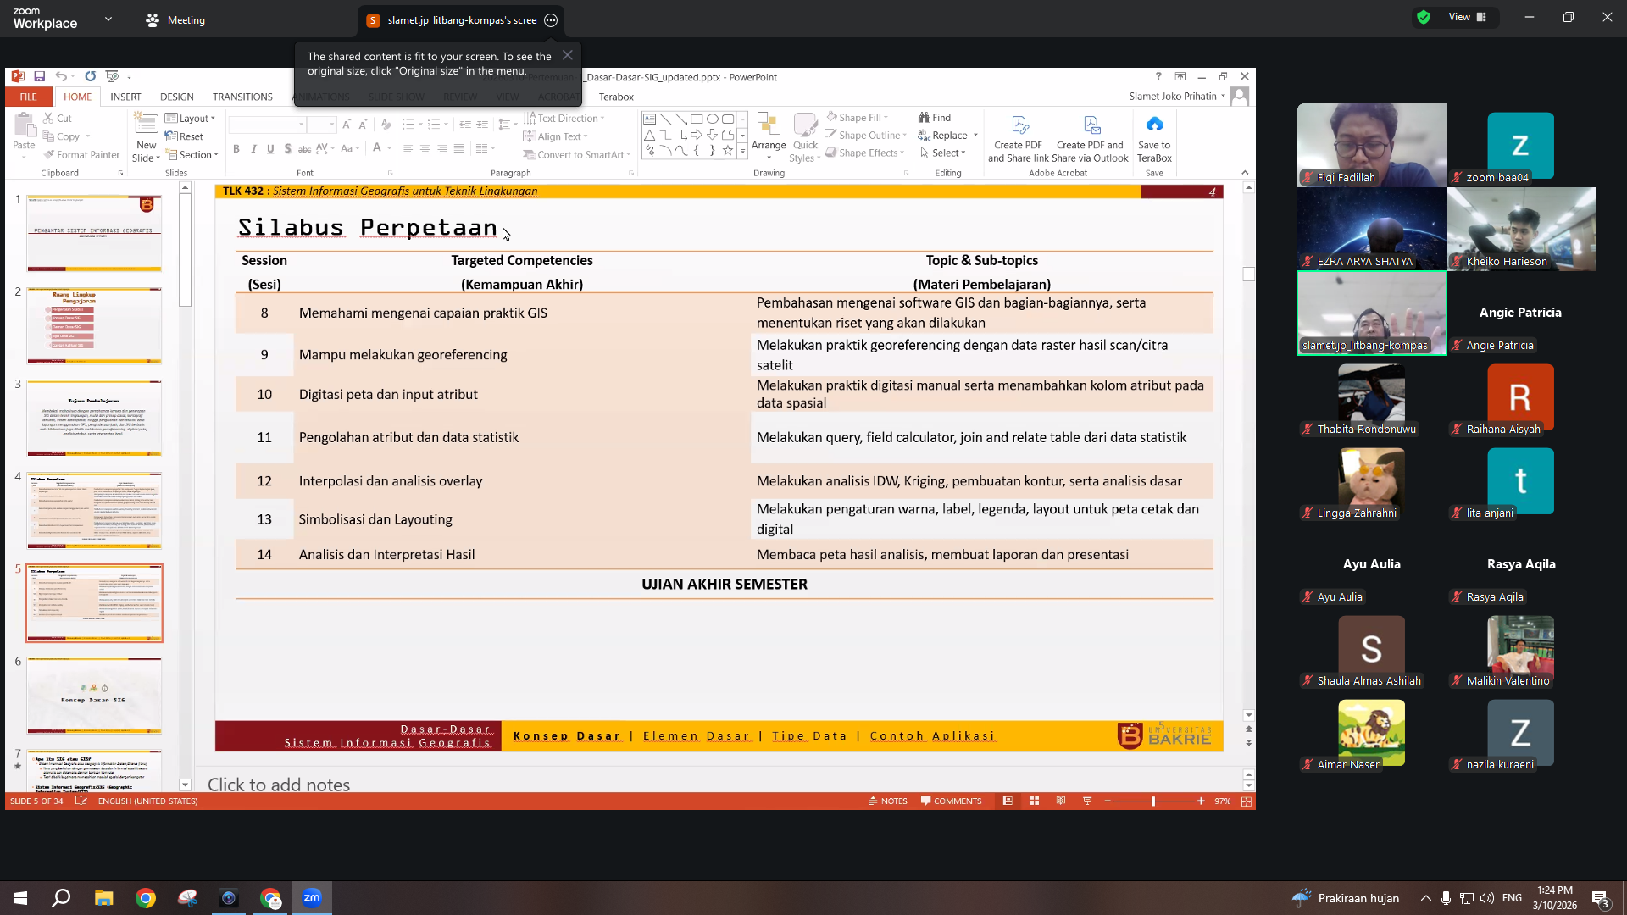
Task: Open the Terabox ribbon tab
Action: click(x=616, y=97)
